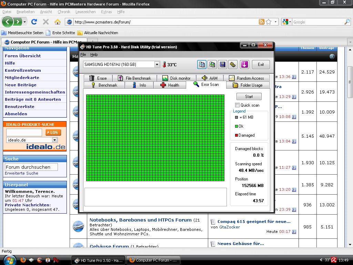The image size is (353, 265).
Task: Switch to the Info tab
Action: (x=139, y=85)
